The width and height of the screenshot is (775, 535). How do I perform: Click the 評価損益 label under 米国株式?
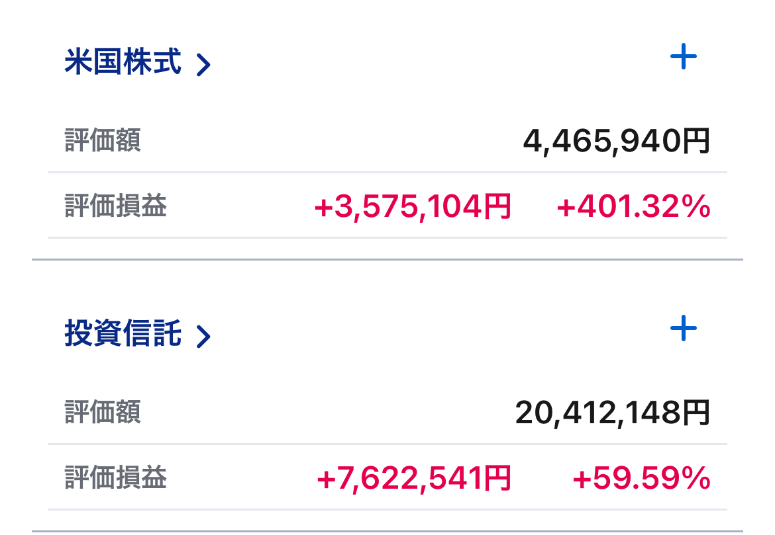point(116,207)
